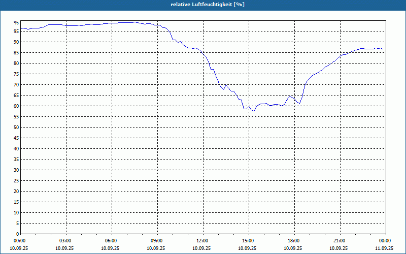
Task: Select the y-axis label '50'
Action: click(16, 128)
